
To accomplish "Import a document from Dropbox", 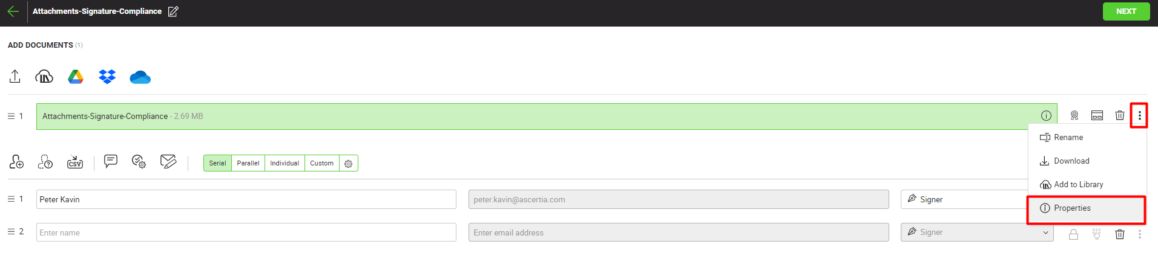I will point(107,77).
